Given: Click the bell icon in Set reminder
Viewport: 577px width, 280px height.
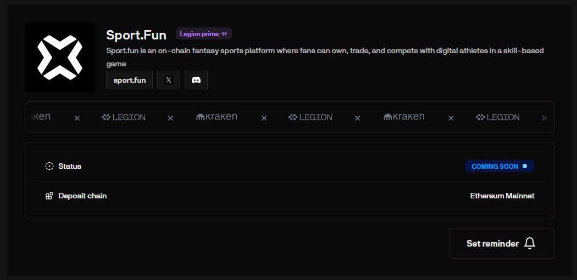Looking at the screenshot, I should 529,243.
